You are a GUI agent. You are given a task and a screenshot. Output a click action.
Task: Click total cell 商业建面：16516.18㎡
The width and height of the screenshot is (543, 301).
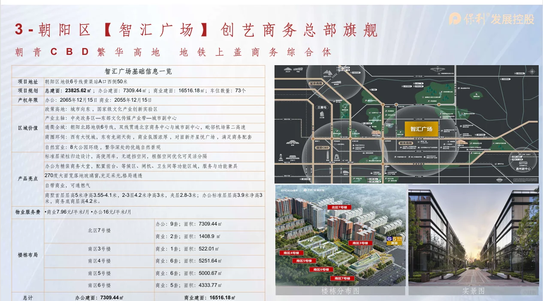210,297
